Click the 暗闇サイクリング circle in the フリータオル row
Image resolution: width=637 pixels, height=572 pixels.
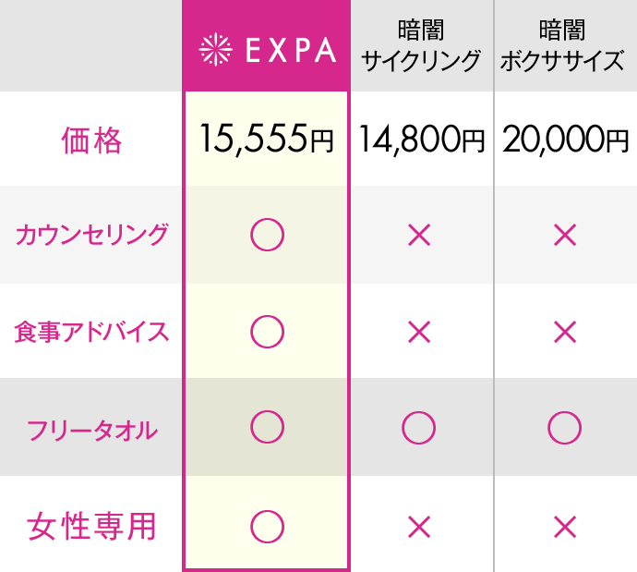point(418,427)
